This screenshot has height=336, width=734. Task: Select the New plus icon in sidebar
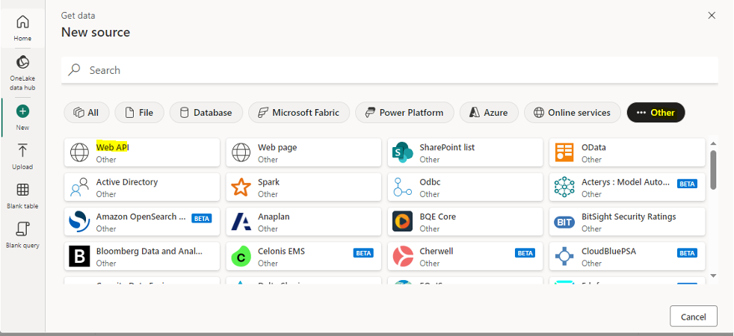[x=22, y=111]
